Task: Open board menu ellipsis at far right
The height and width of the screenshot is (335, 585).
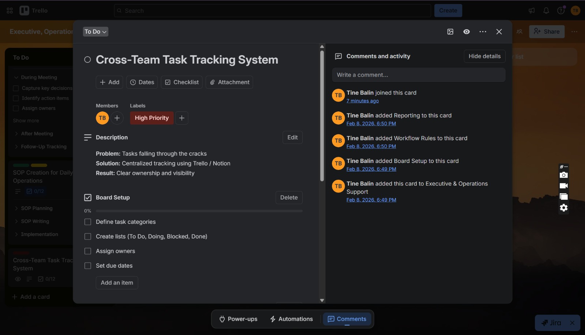Action: point(574,32)
